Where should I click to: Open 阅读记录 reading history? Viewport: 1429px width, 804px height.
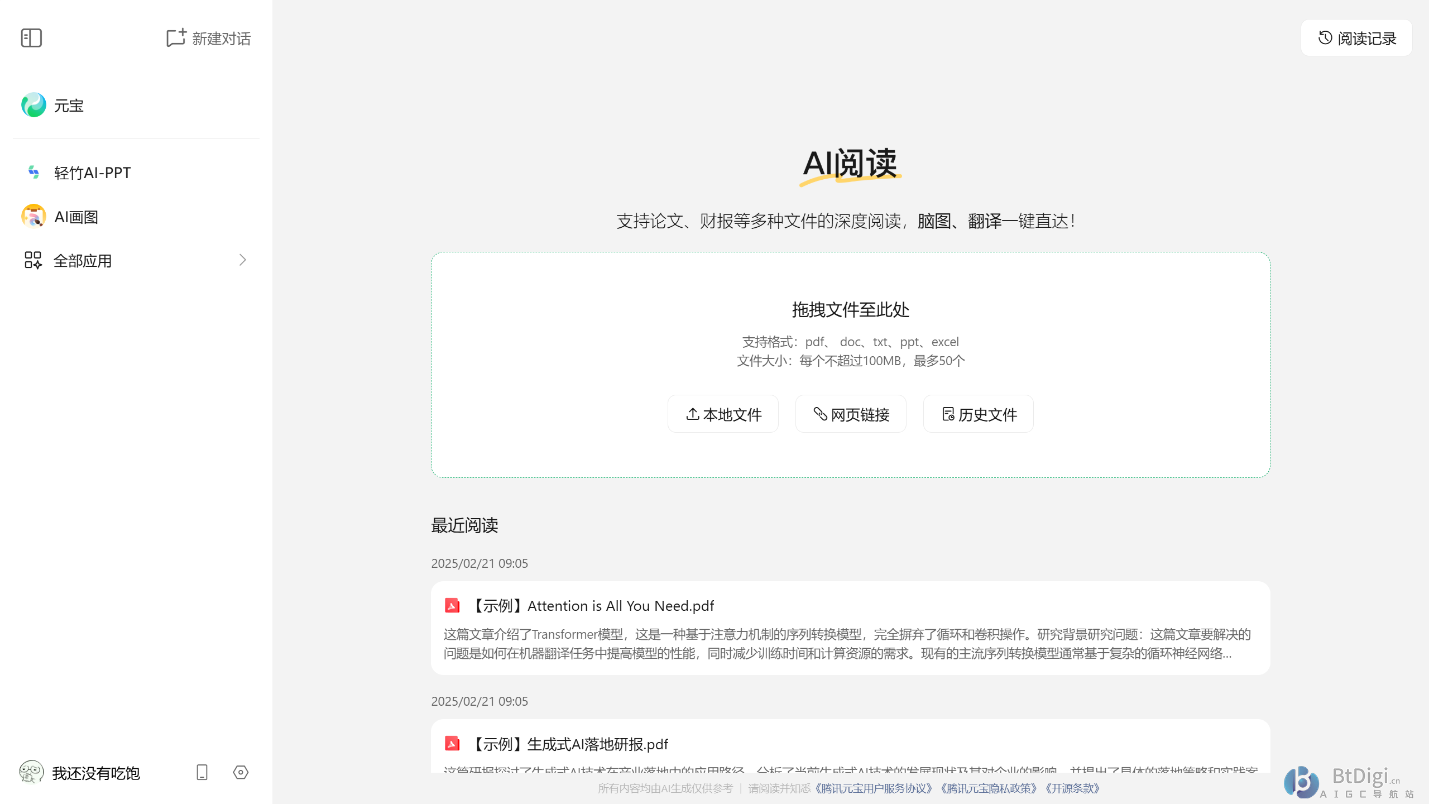click(1356, 38)
